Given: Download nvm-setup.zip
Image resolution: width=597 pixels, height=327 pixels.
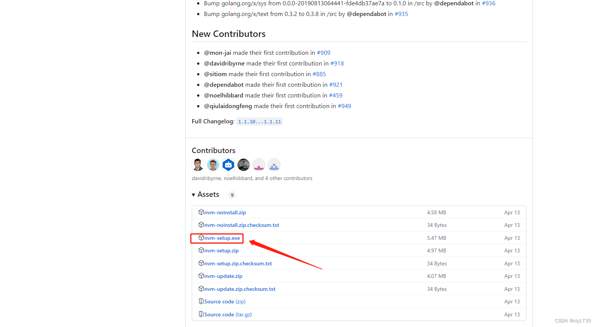Looking at the screenshot, I should (221, 250).
